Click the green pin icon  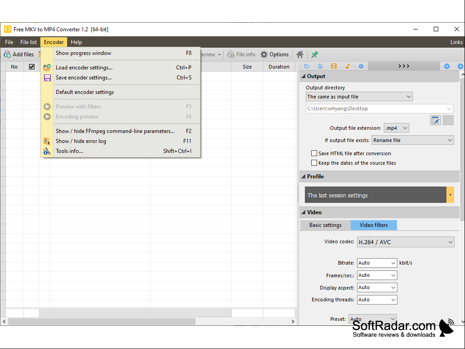(x=315, y=54)
